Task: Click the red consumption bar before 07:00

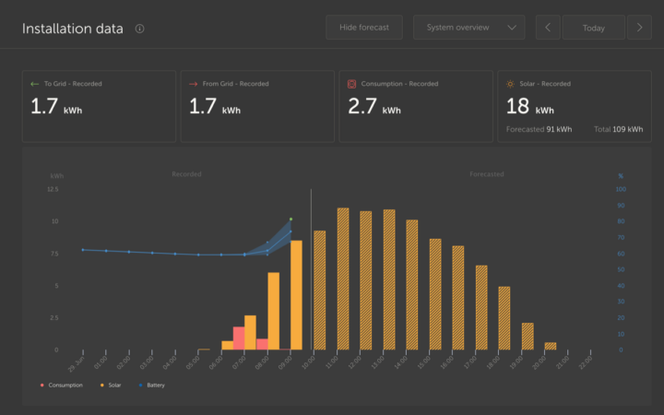Action: [239, 338]
